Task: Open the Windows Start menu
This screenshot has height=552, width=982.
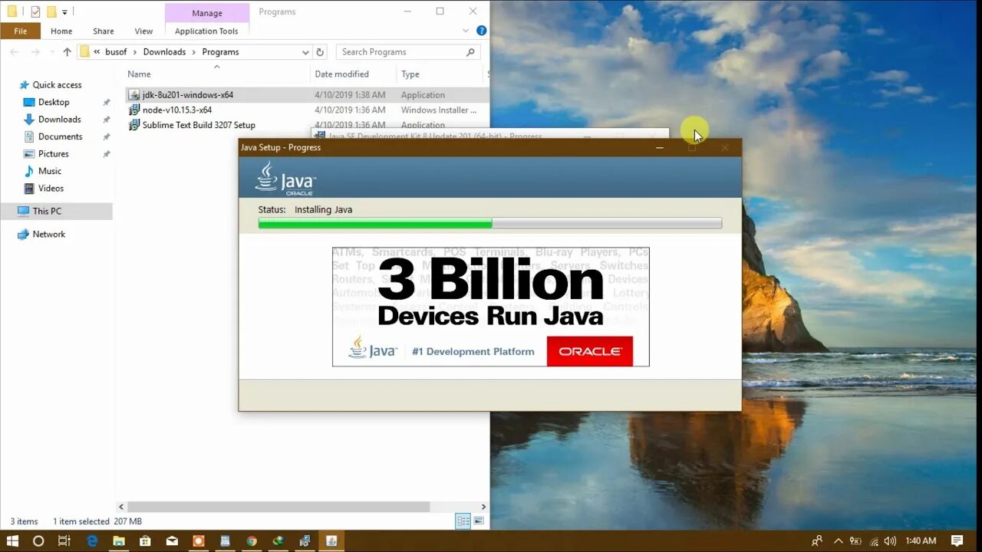Action: 12,540
